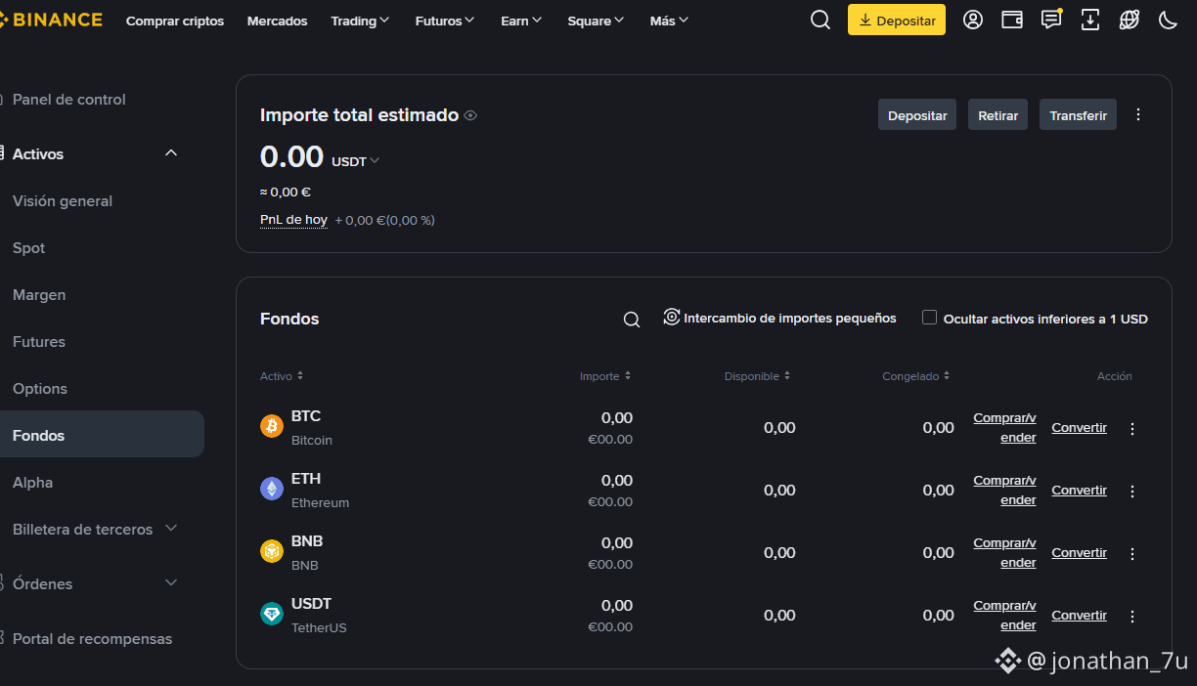Click the download app icon

pos(1090,20)
